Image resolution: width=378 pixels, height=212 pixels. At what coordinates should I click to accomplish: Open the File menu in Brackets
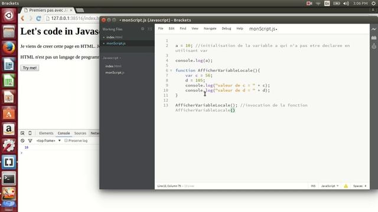pyautogui.click(x=161, y=28)
